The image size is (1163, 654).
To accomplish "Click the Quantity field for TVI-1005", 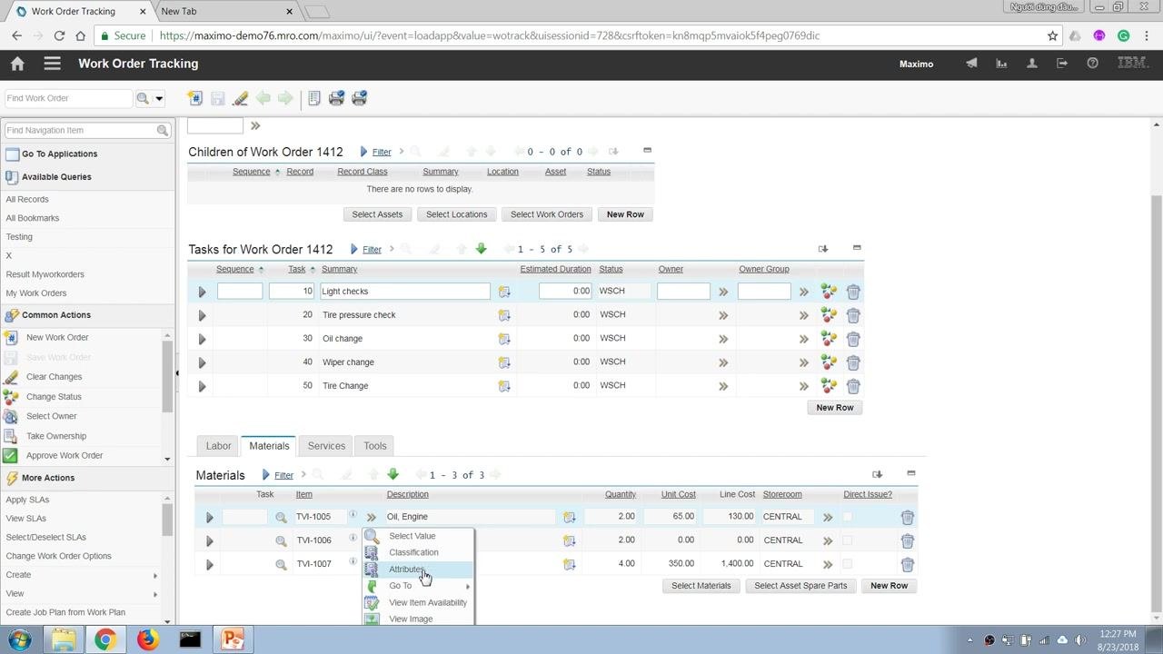I will (611, 517).
